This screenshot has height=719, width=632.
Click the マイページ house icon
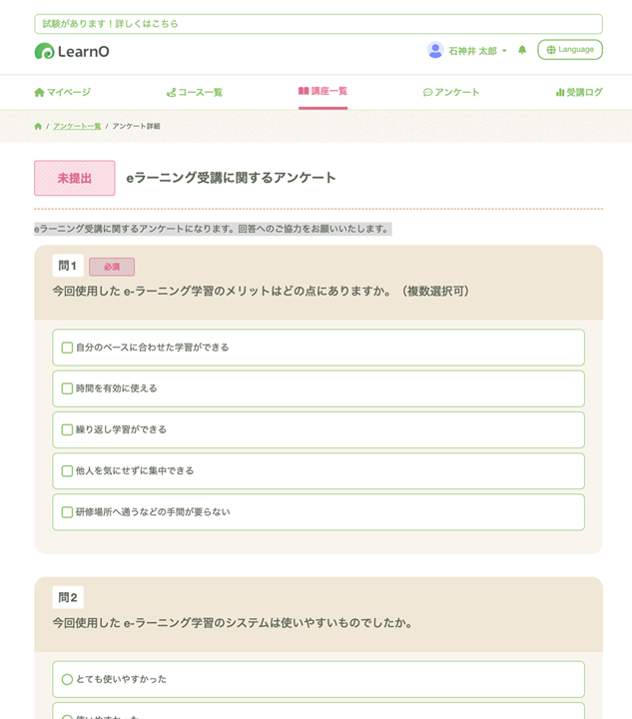[39, 93]
